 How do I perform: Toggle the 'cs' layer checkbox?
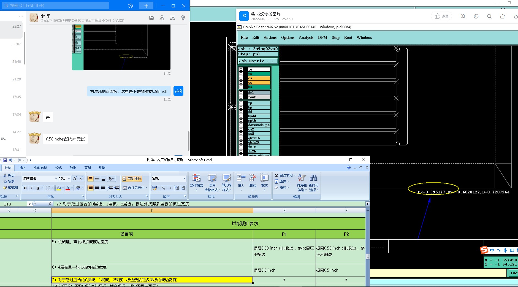[x=241, y=78]
